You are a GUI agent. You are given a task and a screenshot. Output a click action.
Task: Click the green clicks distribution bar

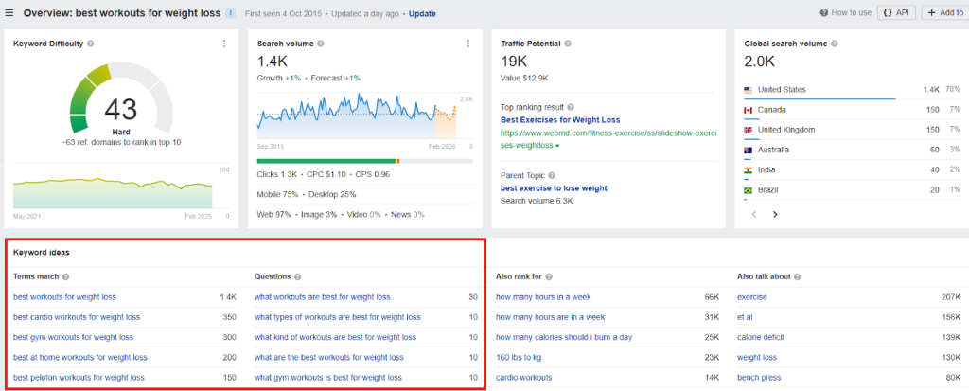tap(326, 161)
